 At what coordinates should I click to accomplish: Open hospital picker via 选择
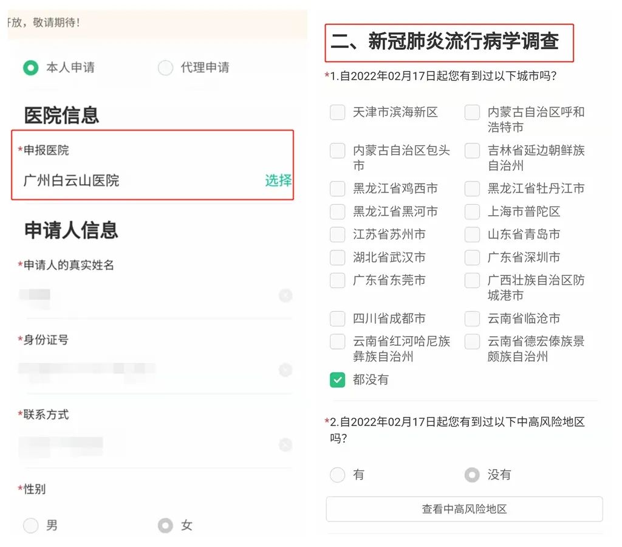pyautogui.click(x=278, y=181)
